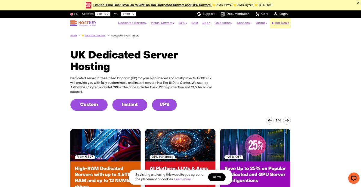Open the cookie Learn more link
Screen dimensions: 361x187
coord(183,179)
